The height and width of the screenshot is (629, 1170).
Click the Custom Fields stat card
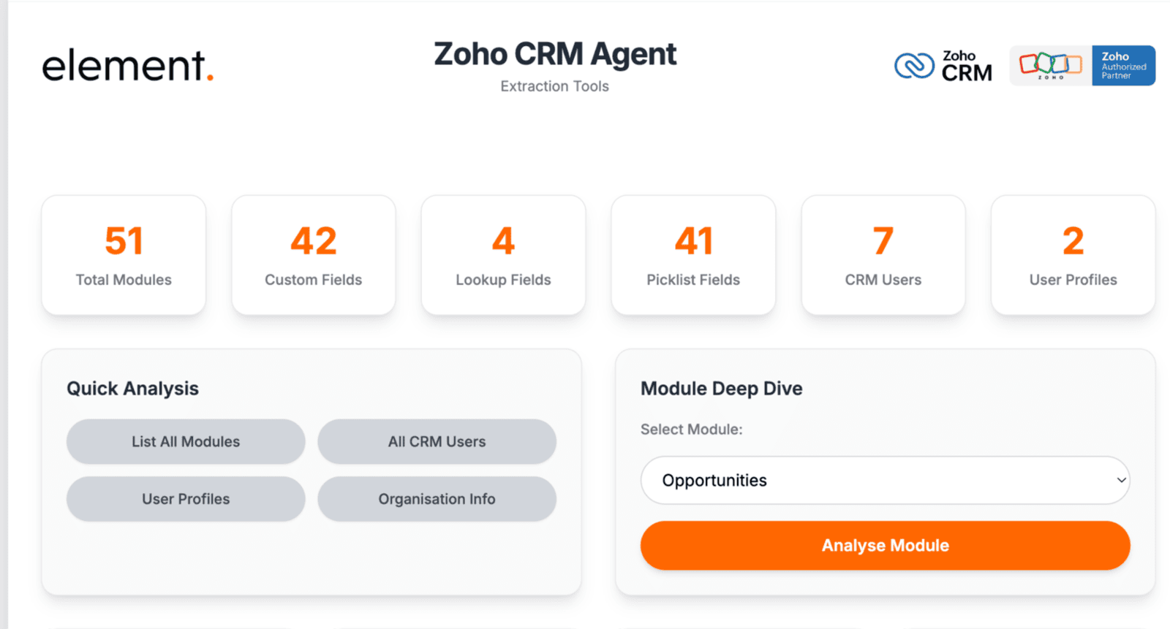pos(314,255)
